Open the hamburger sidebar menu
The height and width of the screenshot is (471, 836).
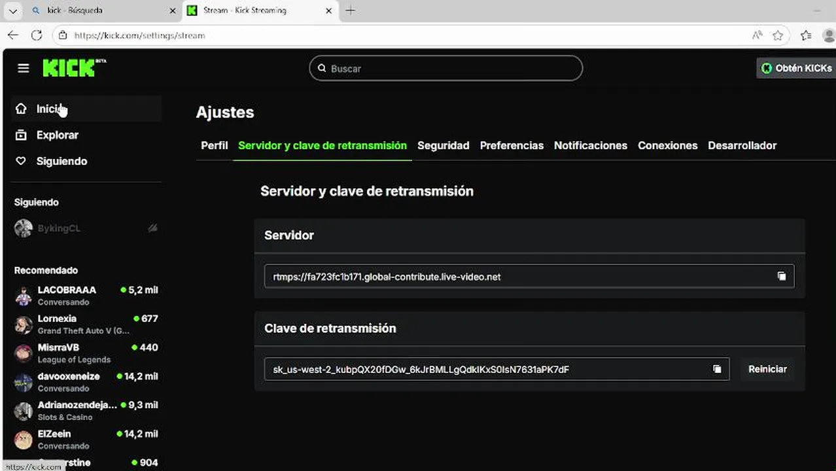pos(24,68)
